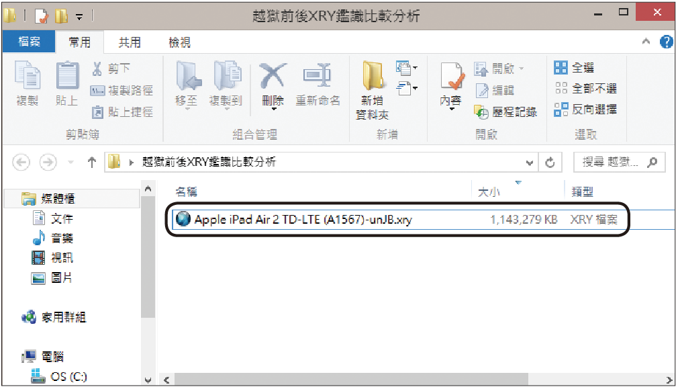Viewport: 678px width, 389px height.
Task: Collapse the ribbon using the chevron
Action: tap(646, 42)
